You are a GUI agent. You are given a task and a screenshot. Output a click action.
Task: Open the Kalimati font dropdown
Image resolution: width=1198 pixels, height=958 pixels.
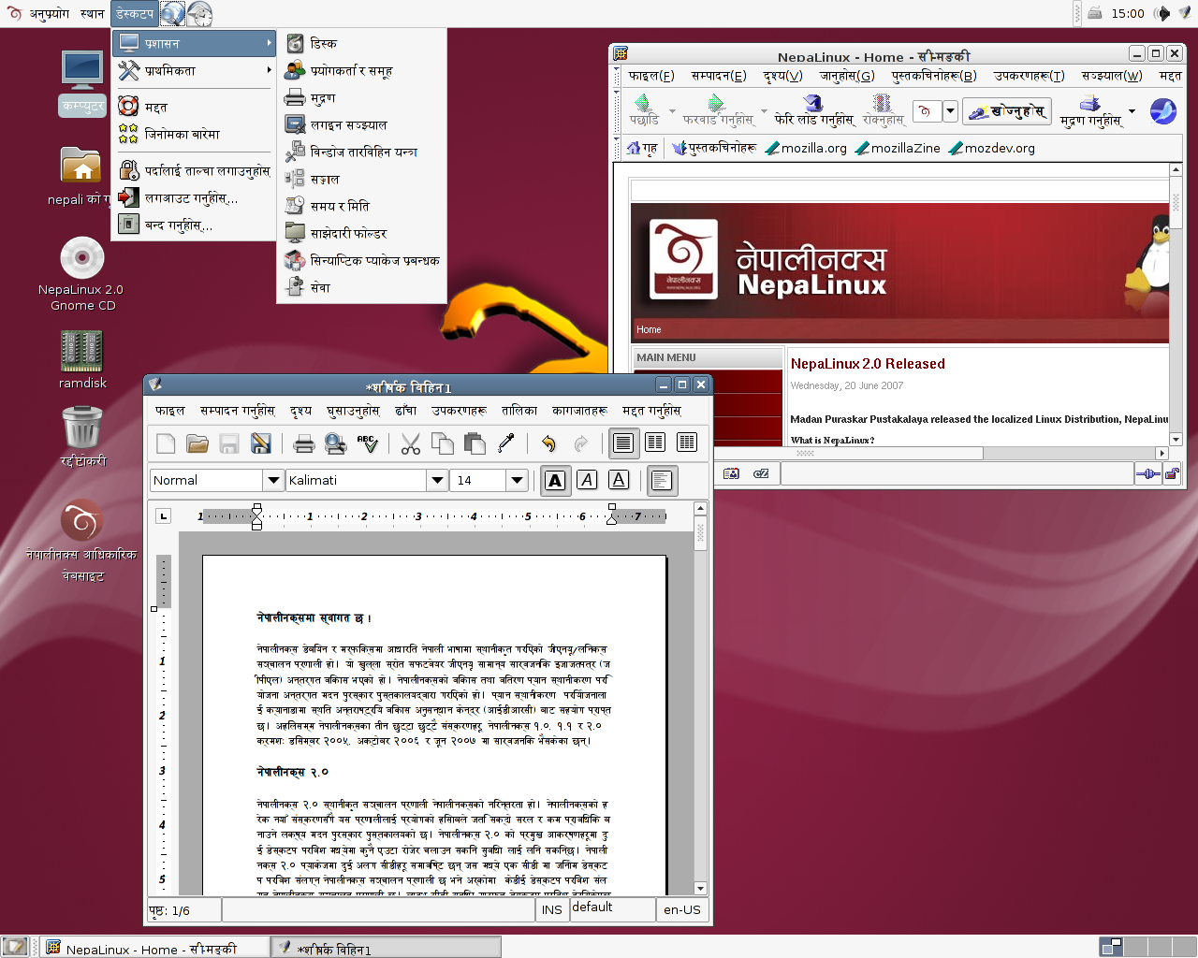[437, 480]
